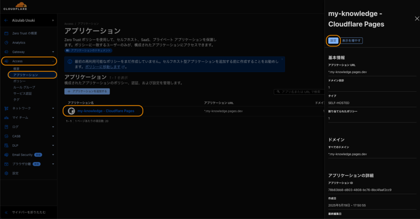
Task: Expand the Gateway menu chevron
Action: tap(53, 52)
